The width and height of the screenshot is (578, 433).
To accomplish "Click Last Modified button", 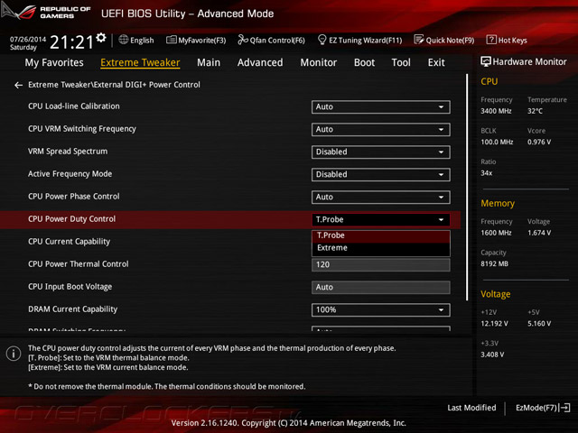I will click(x=471, y=408).
